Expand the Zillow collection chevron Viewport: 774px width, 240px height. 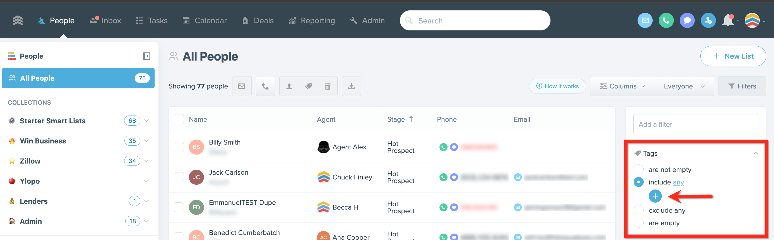click(x=146, y=161)
